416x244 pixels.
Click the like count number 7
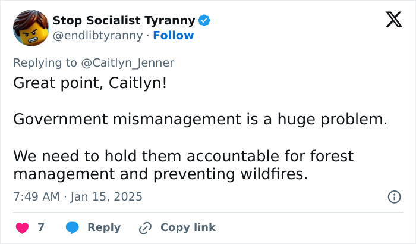point(41,227)
